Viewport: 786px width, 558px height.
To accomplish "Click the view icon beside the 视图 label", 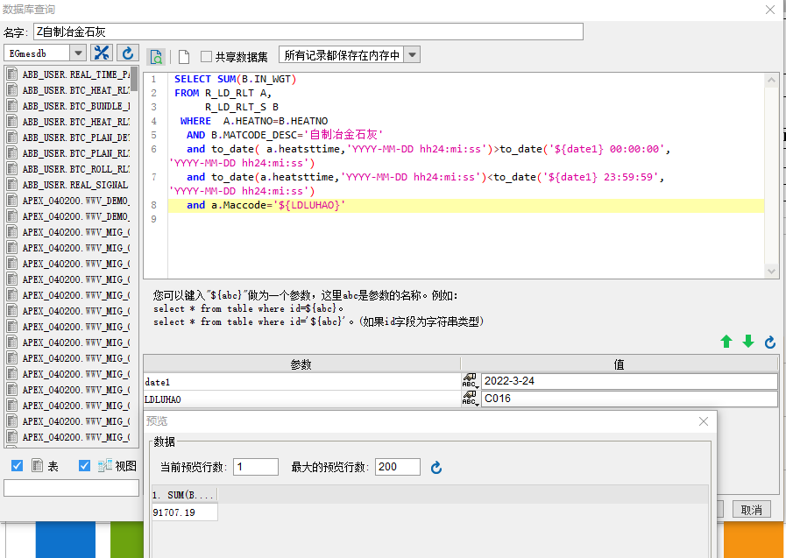I will coord(105,465).
